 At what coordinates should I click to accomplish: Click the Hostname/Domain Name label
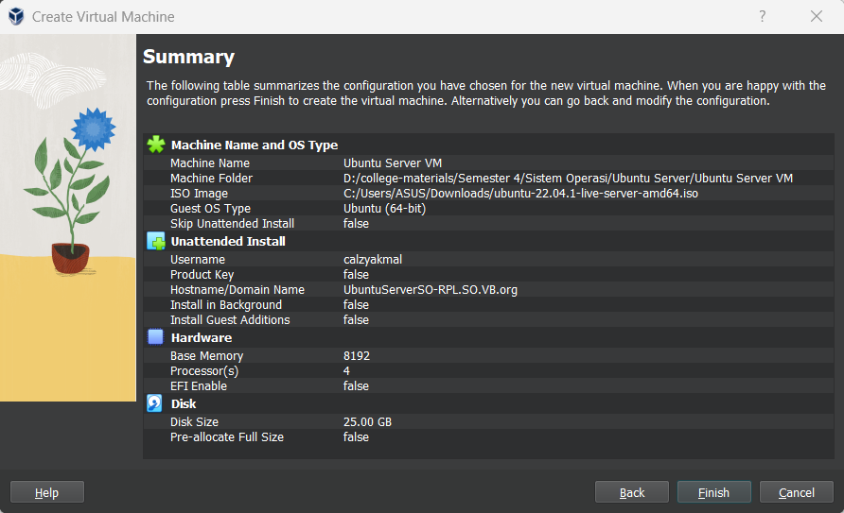[x=237, y=289]
